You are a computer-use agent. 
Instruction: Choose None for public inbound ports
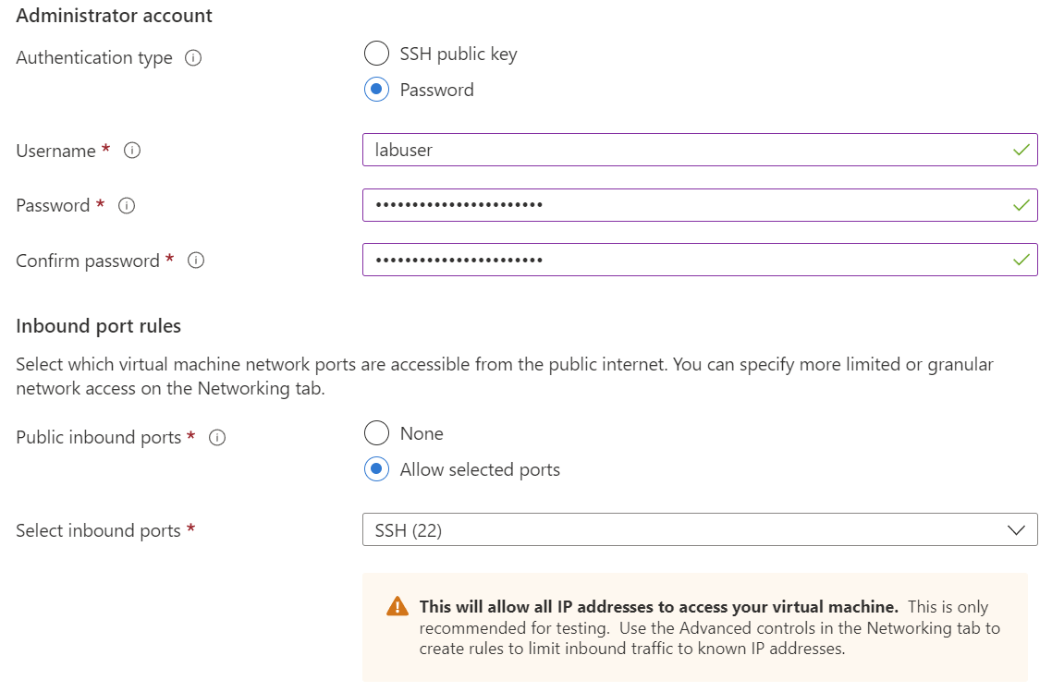[376, 433]
